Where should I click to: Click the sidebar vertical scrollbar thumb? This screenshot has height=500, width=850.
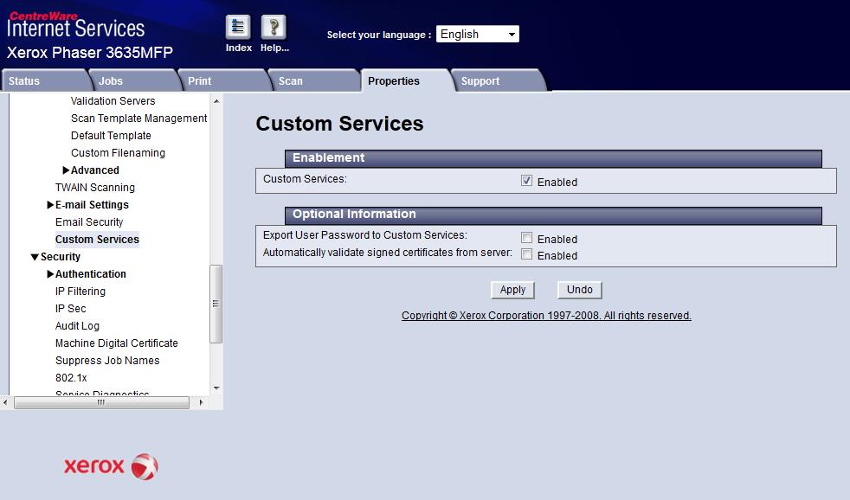[216, 304]
